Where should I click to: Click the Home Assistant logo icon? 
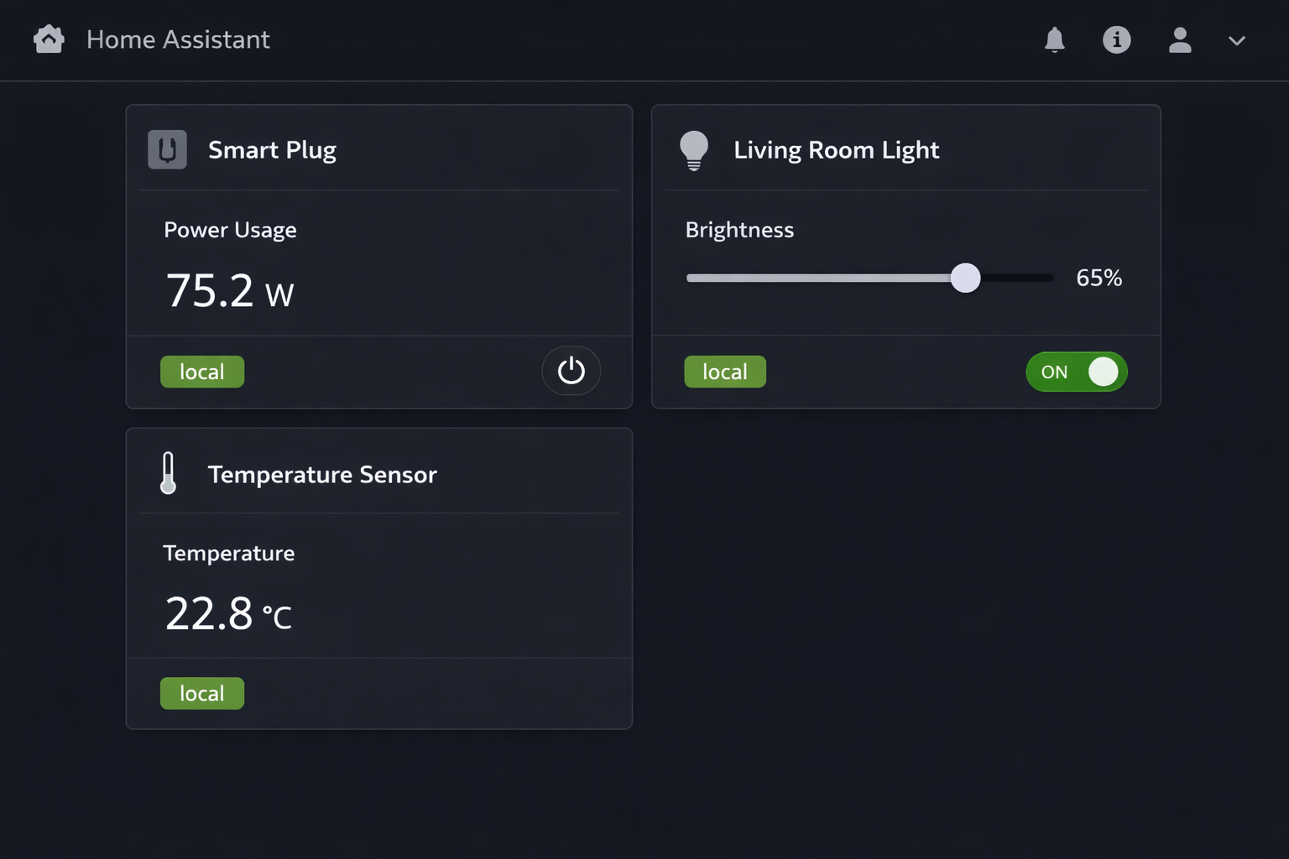click(x=49, y=39)
